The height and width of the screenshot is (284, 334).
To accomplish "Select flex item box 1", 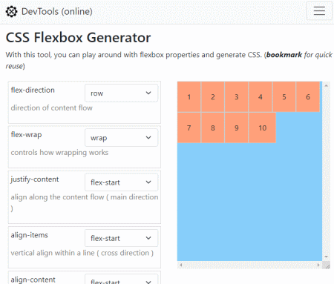I will point(189,97).
